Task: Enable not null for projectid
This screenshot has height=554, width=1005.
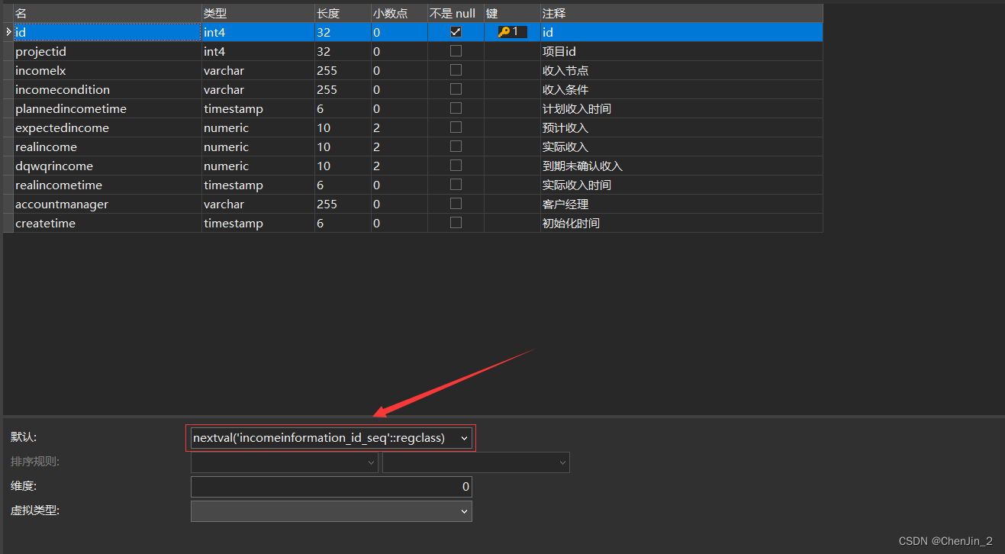Action: click(456, 51)
